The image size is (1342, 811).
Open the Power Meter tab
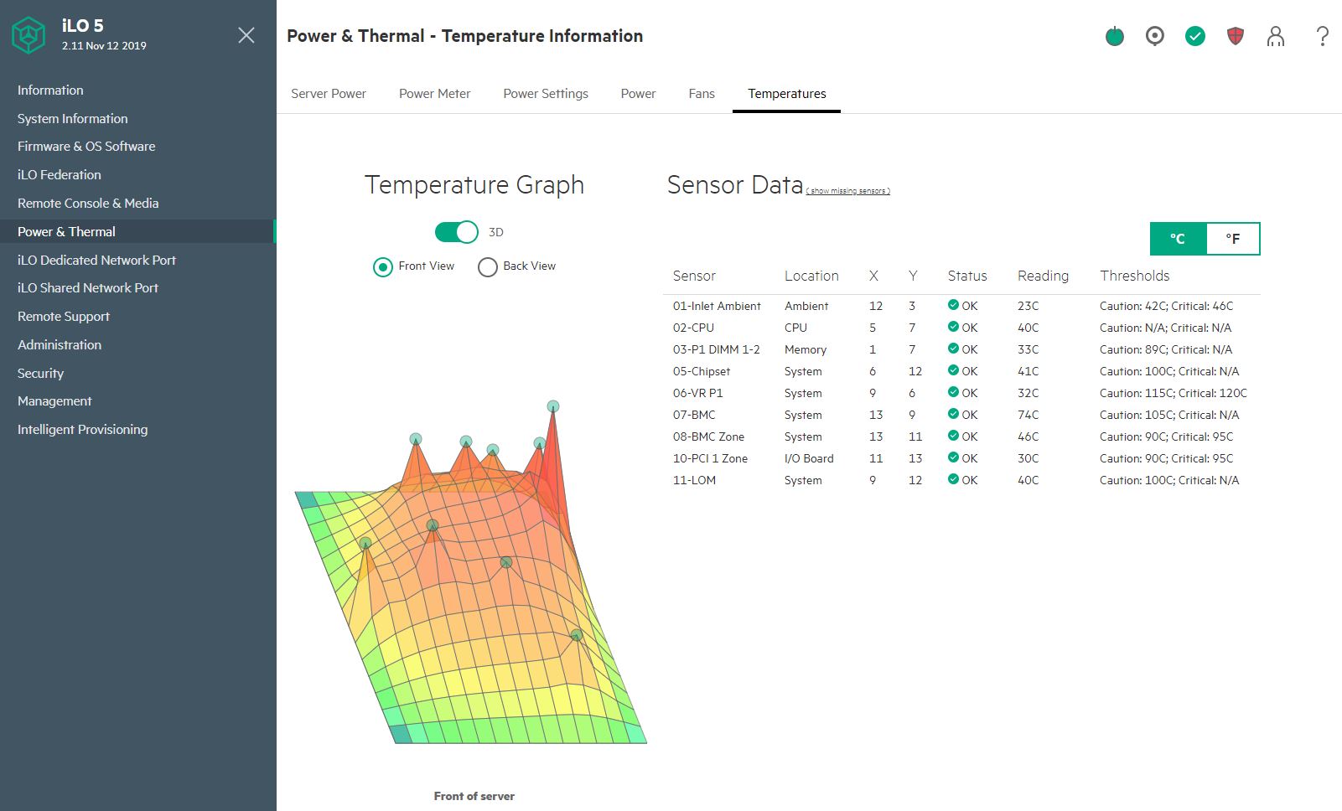point(434,94)
